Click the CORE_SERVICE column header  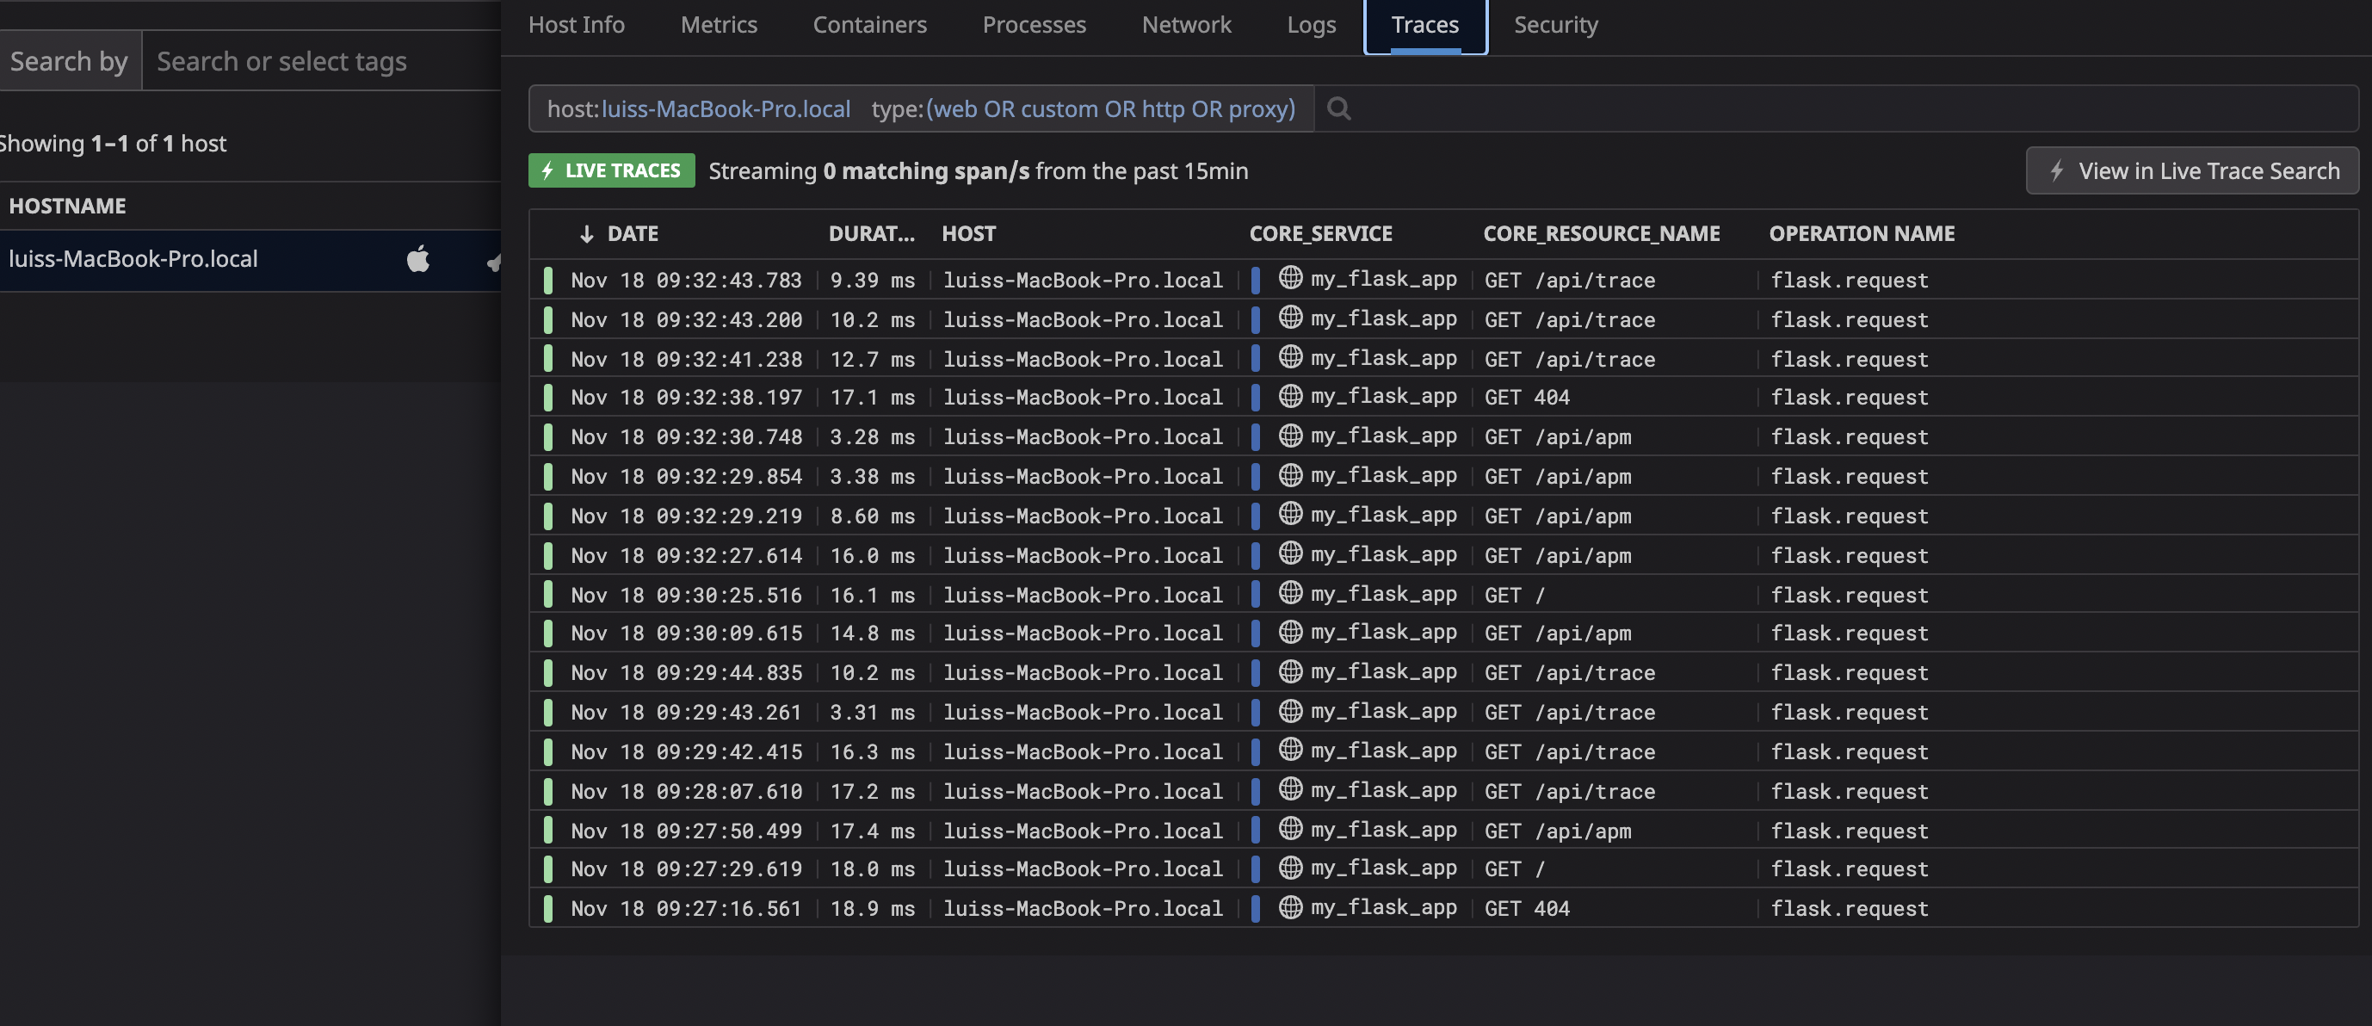coord(1320,234)
